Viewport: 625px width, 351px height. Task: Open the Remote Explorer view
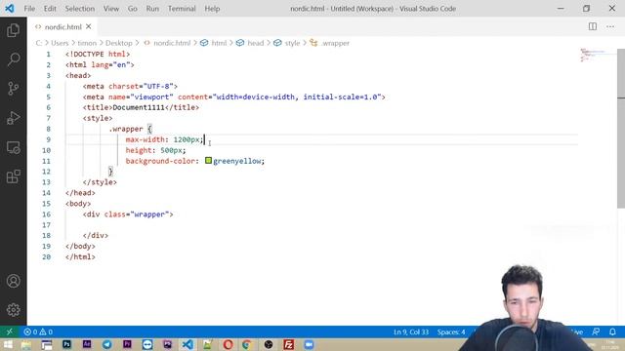tap(13, 147)
